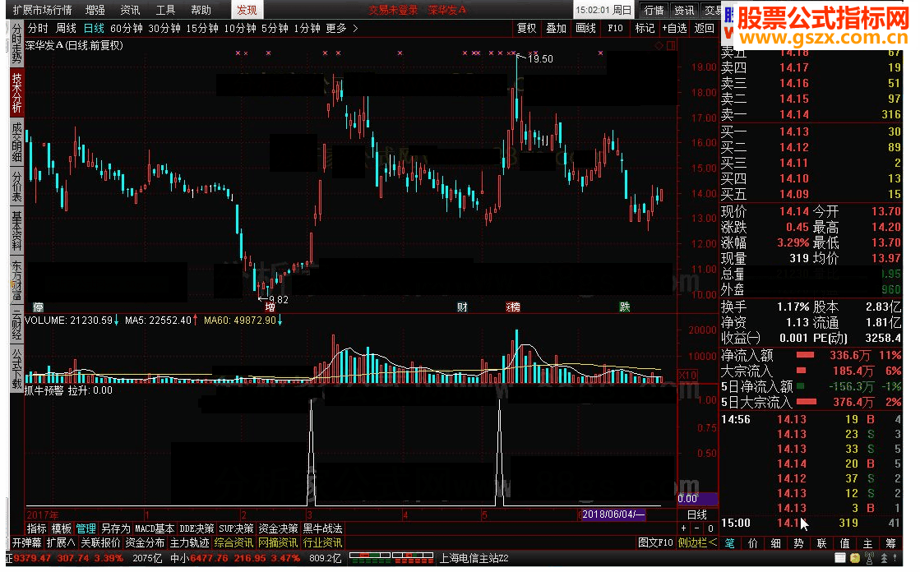Screen dimensions: 920x572
Task: Click the 2018/06/04 date box on timeline
Action: point(613,514)
